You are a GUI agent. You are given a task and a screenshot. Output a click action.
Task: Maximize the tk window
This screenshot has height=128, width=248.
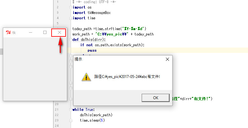[45, 32]
